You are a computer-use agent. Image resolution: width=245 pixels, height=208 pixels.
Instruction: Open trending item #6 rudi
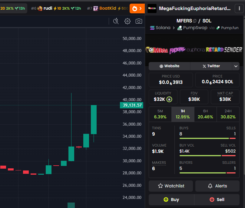[x=56, y=8]
